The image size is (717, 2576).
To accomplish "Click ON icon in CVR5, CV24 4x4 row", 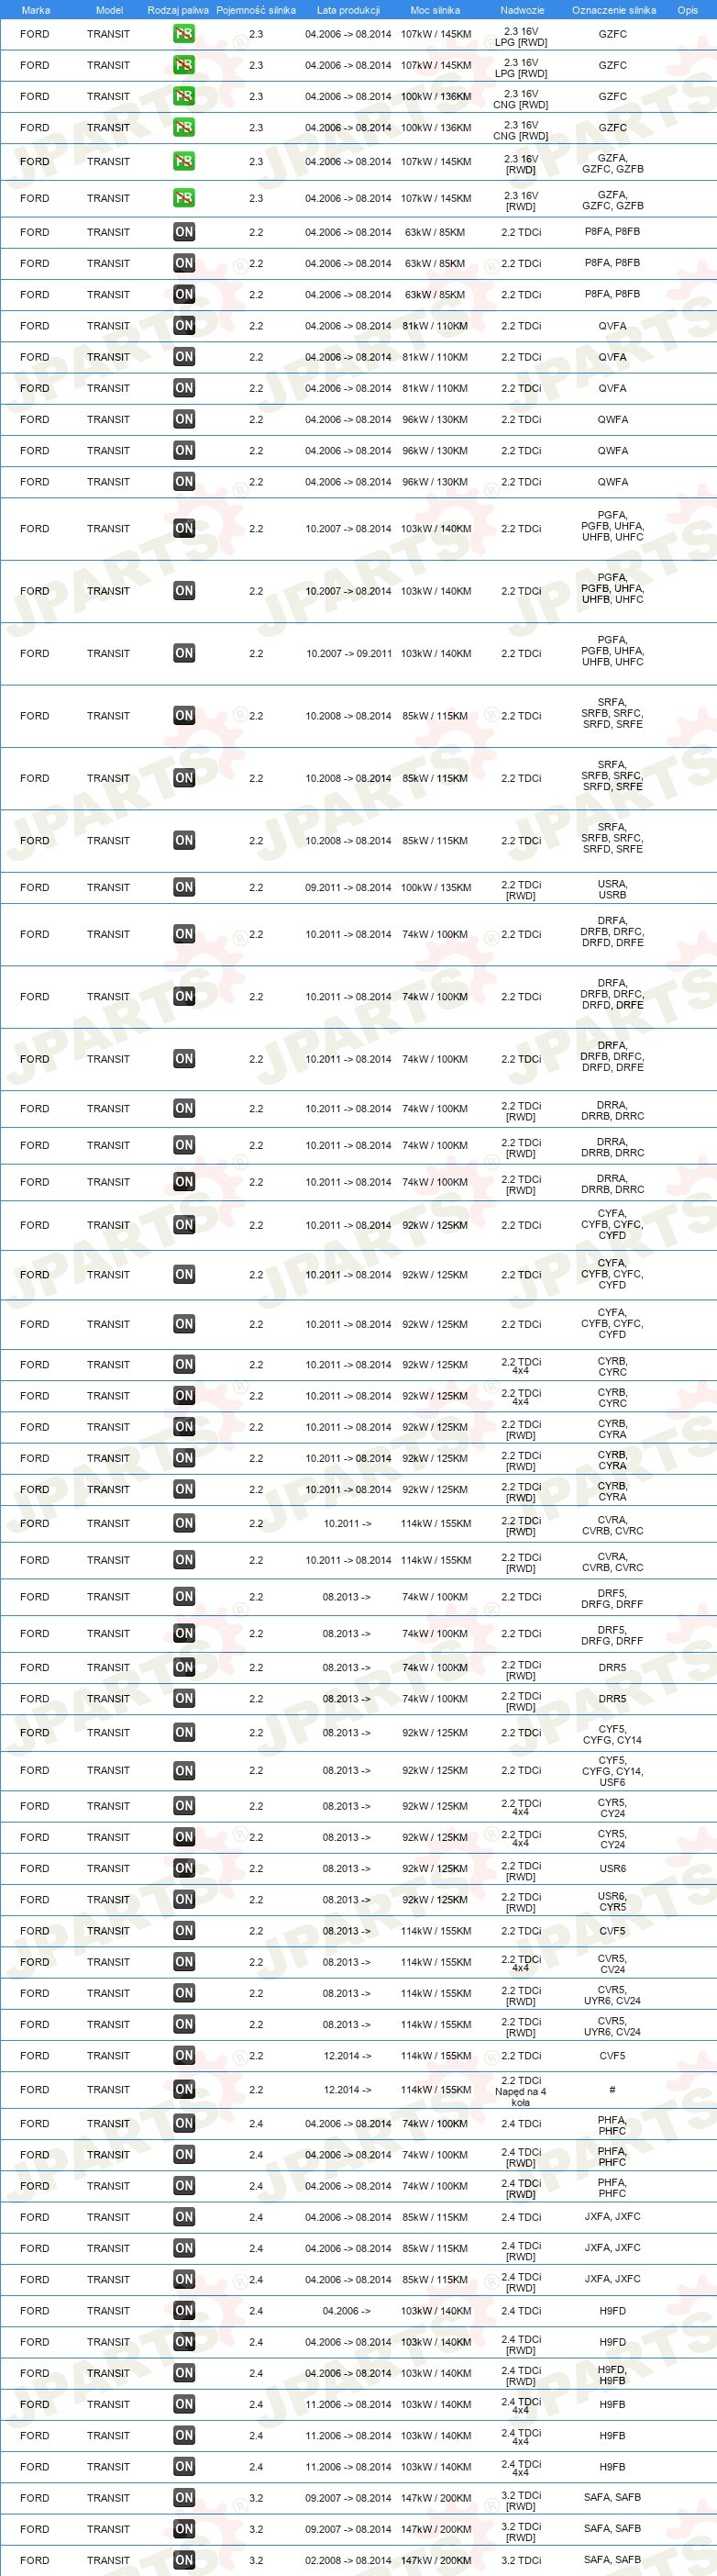I will point(183,1962).
